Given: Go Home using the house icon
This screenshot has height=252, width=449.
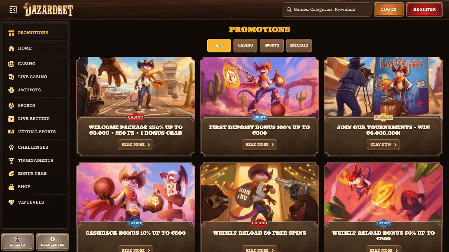Looking at the screenshot, I should [x=11, y=48].
